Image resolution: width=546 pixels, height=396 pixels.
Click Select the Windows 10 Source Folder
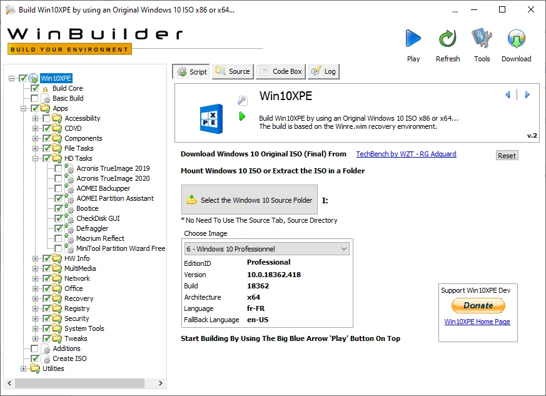pos(249,200)
